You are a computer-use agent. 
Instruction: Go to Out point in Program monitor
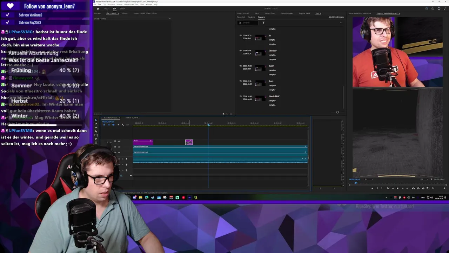click(407, 188)
